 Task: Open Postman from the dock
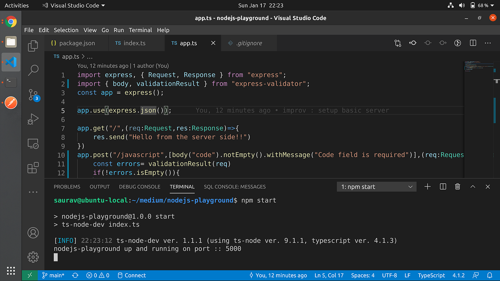pos(11,103)
